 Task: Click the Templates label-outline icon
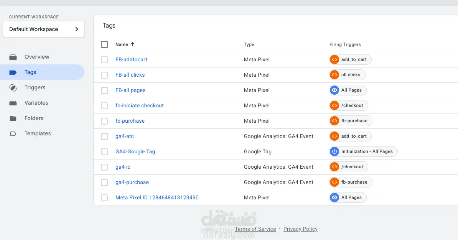(13, 134)
